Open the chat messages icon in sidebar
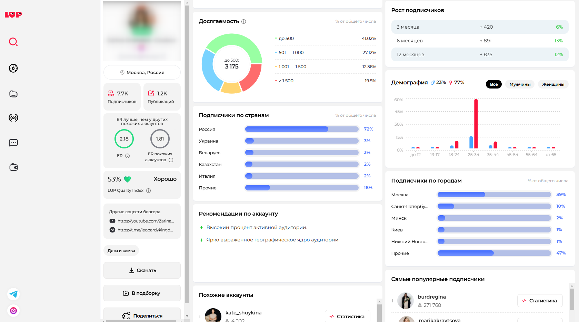Image resolution: width=579 pixels, height=322 pixels. point(13,143)
